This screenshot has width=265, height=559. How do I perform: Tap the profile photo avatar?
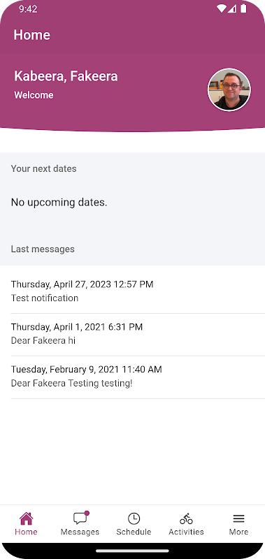[x=229, y=90]
